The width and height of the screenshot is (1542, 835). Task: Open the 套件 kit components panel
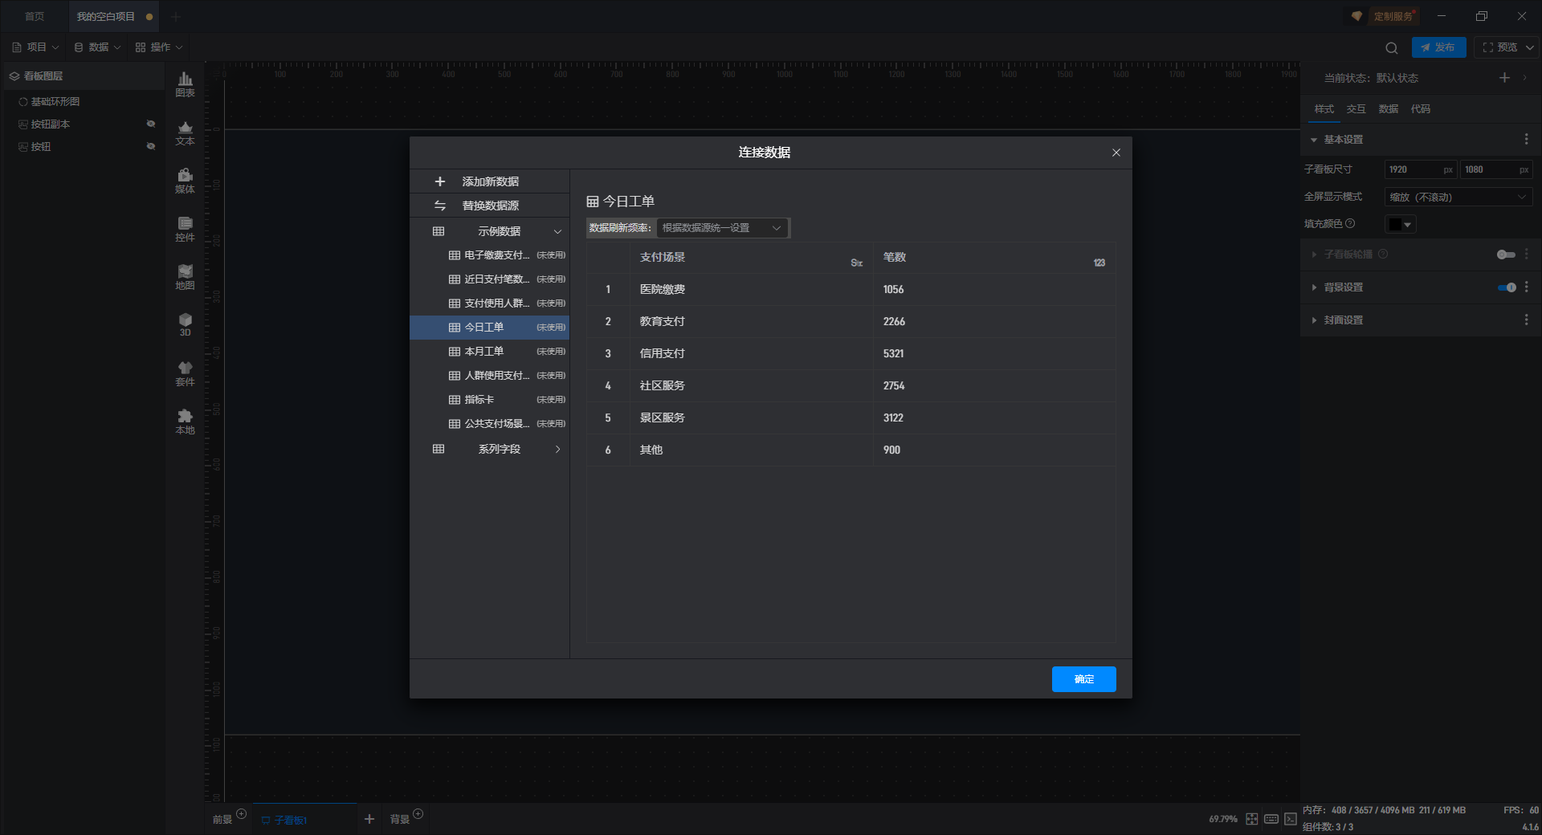click(185, 373)
